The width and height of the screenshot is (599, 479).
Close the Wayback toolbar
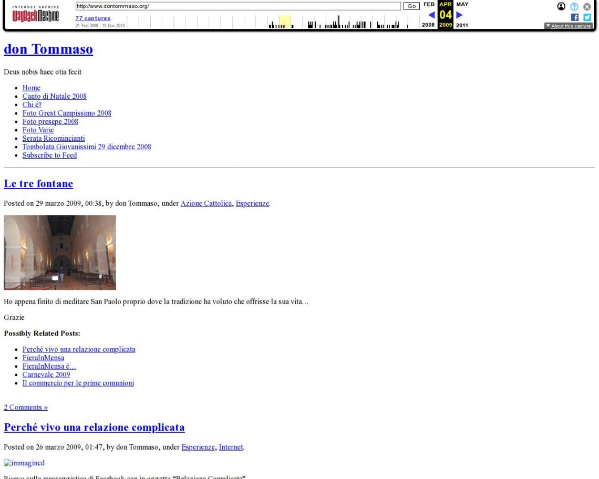click(x=587, y=6)
